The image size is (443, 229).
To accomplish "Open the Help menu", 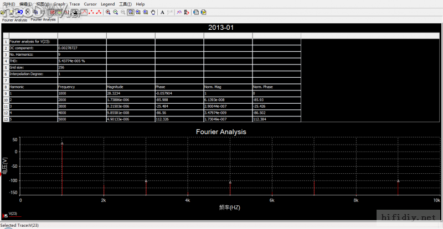I will pyautogui.click(x=140, y=4).
